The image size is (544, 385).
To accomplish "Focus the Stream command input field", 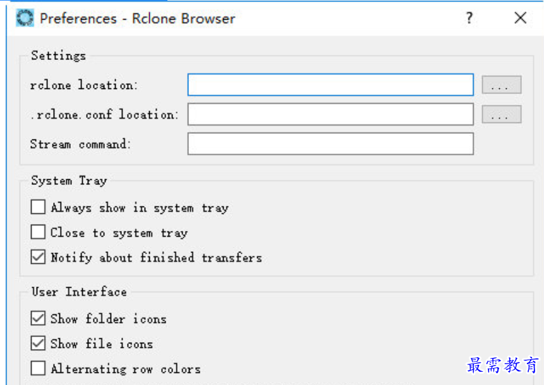I will point(330,143).
